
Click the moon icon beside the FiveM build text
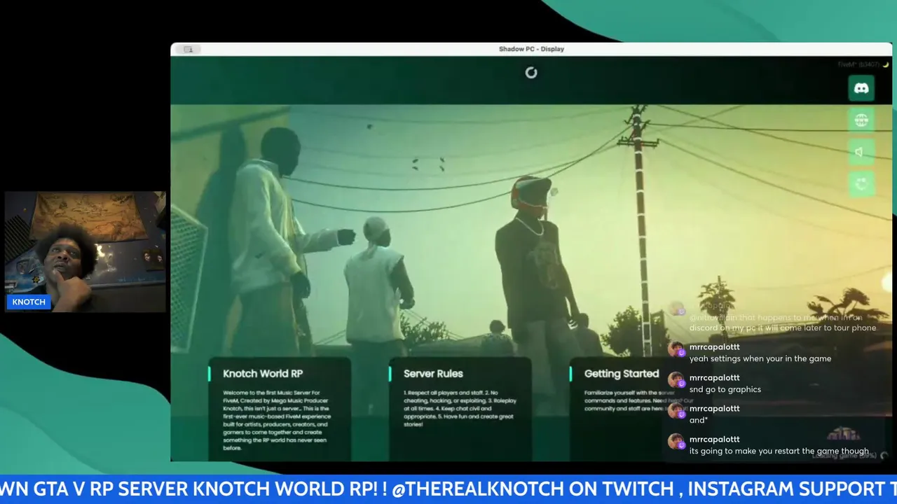(x=886, y=64)
